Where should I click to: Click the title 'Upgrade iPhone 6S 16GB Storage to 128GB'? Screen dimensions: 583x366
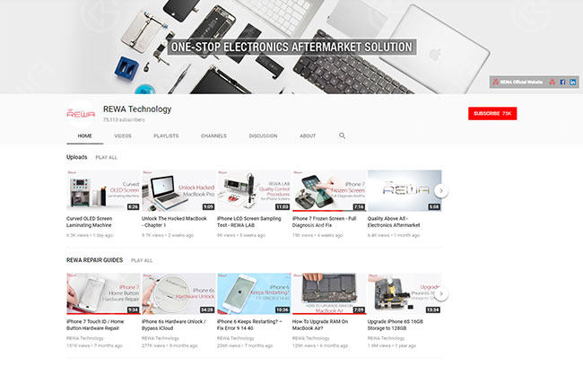[x=395, y=325]
